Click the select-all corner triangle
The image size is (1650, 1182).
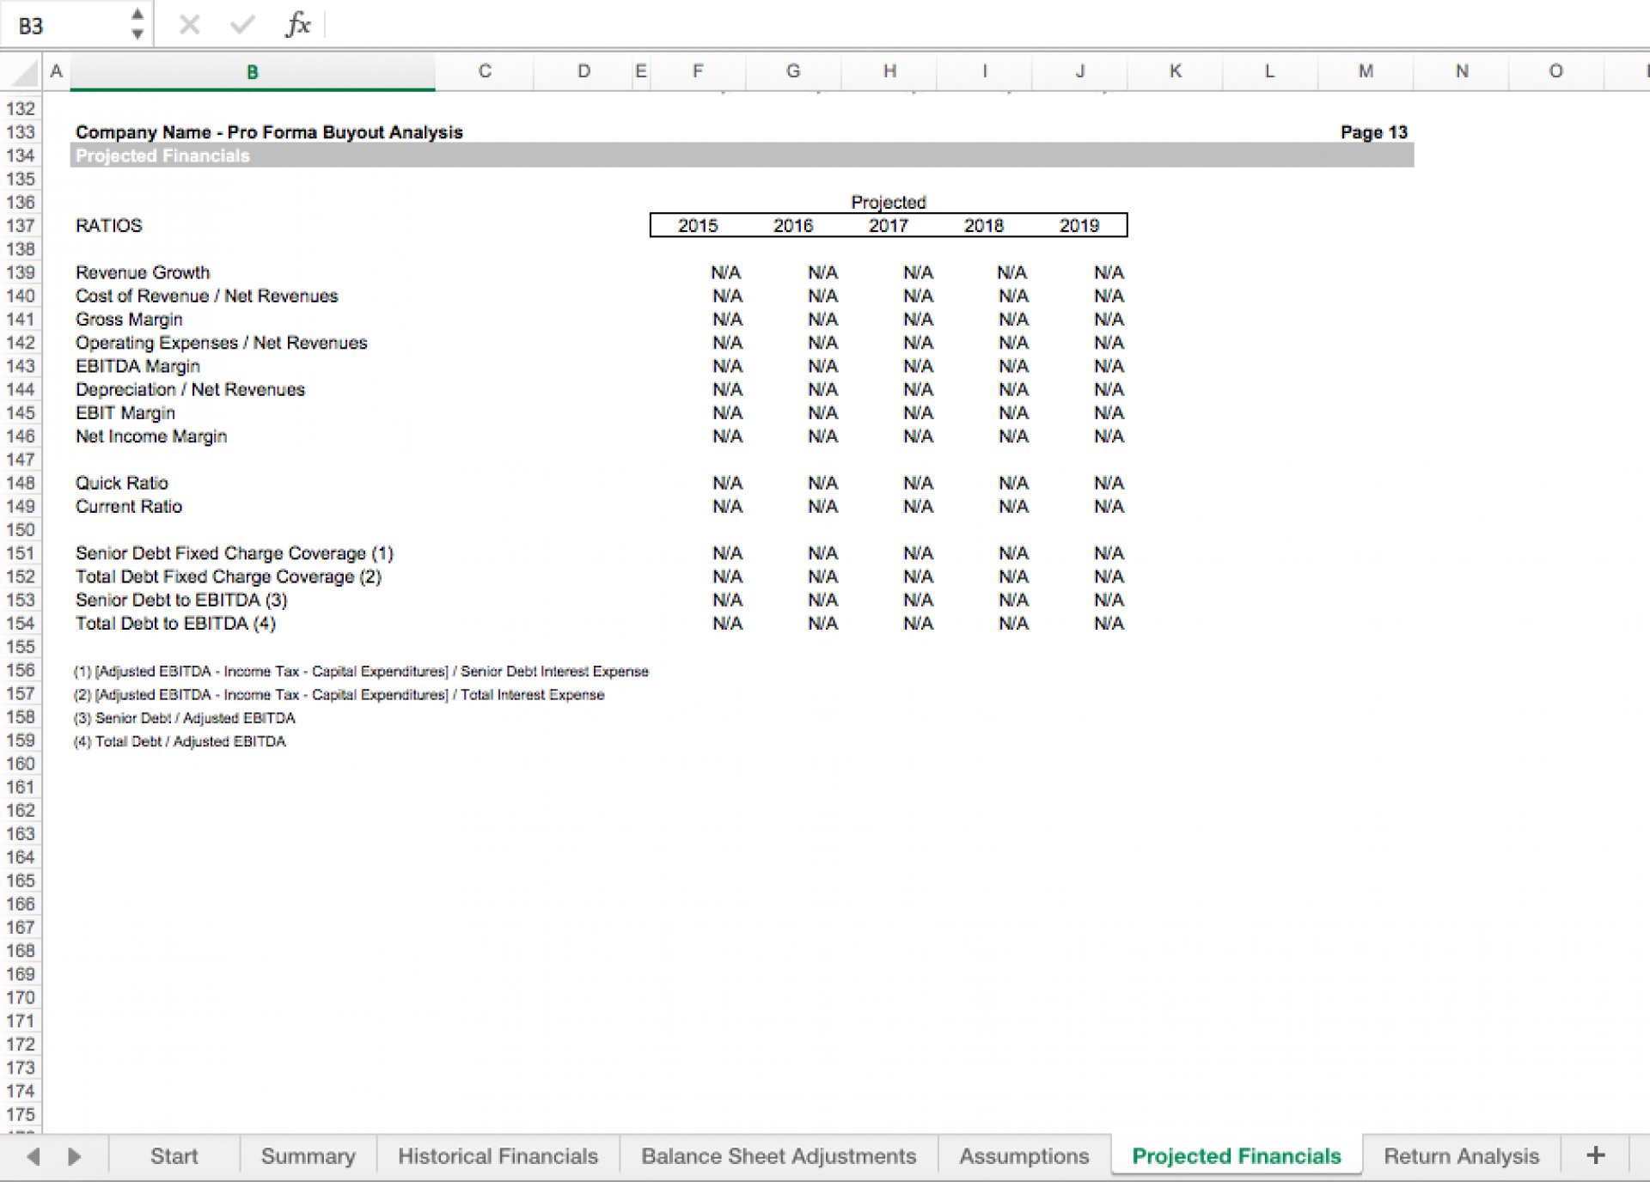coord(26,73)
